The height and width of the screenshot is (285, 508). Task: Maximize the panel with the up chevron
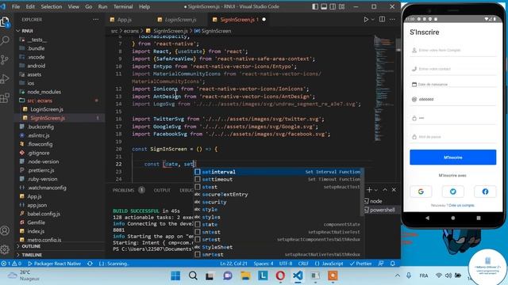[385, 190]
